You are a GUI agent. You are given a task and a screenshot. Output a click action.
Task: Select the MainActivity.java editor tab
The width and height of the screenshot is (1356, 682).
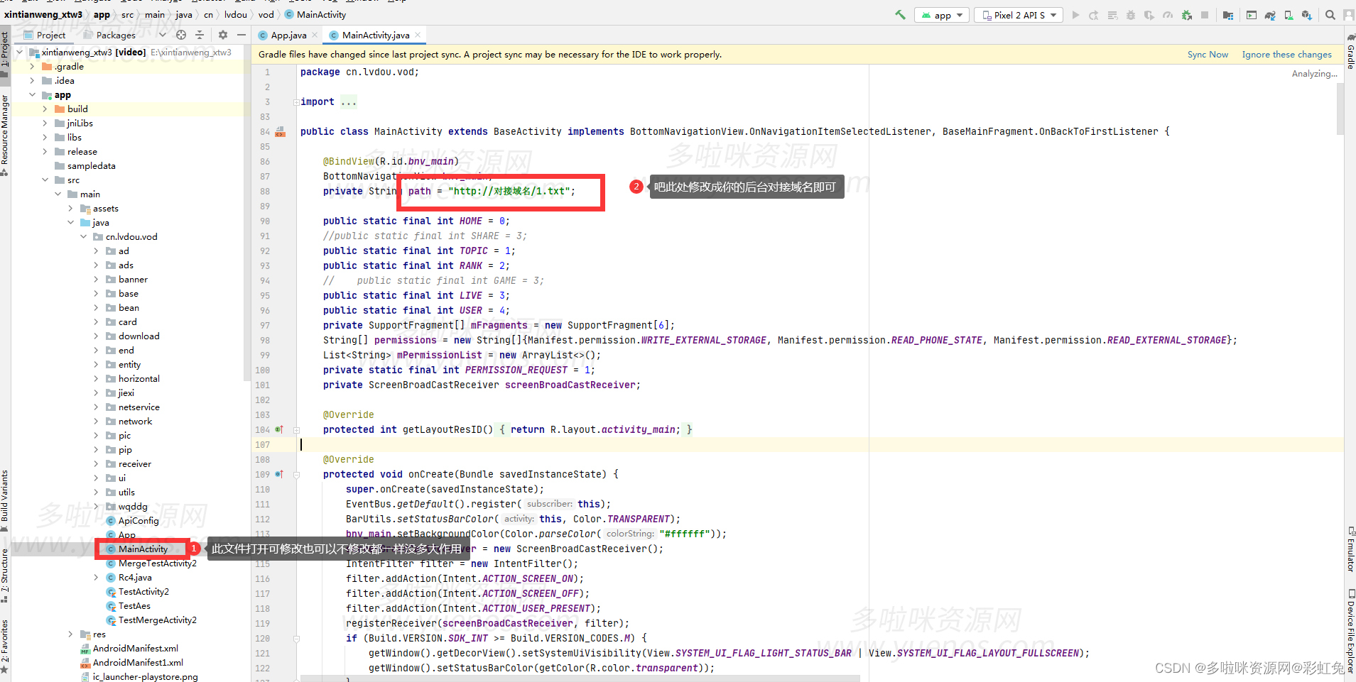pos(375,35)
